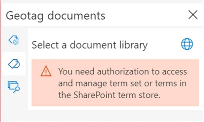
Task: Select the geotag tag icon in sidebar
Action: [14, 64]
